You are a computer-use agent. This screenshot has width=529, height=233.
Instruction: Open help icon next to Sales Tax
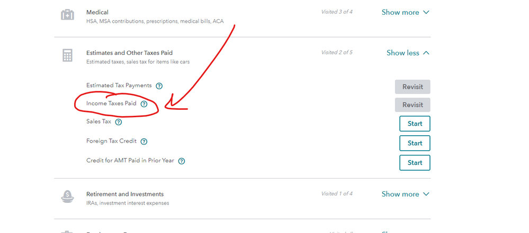[x=119, y=122]
